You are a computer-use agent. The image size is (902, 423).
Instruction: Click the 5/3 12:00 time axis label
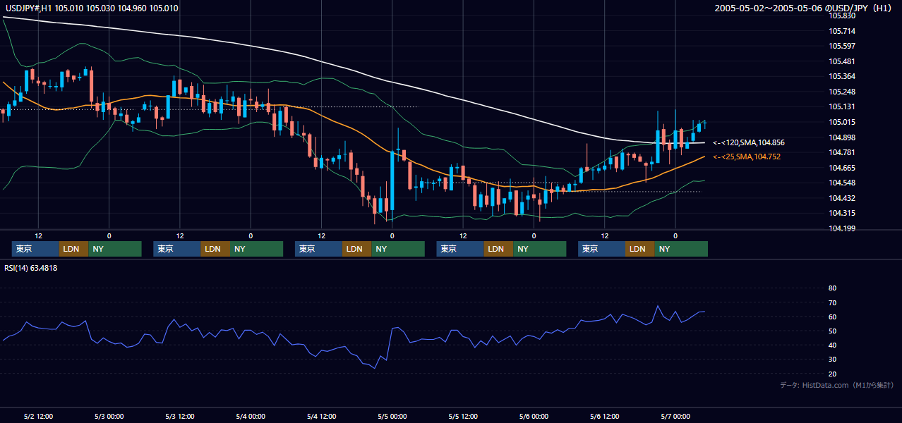[x=180, y=416]
